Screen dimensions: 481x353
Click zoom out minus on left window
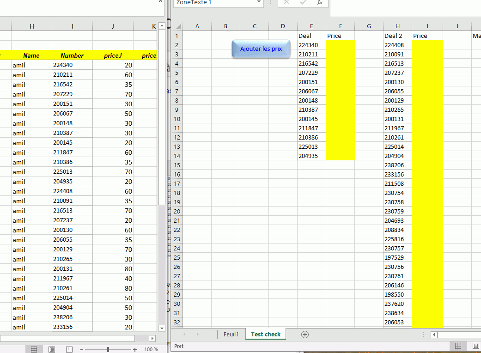(82, 350)
